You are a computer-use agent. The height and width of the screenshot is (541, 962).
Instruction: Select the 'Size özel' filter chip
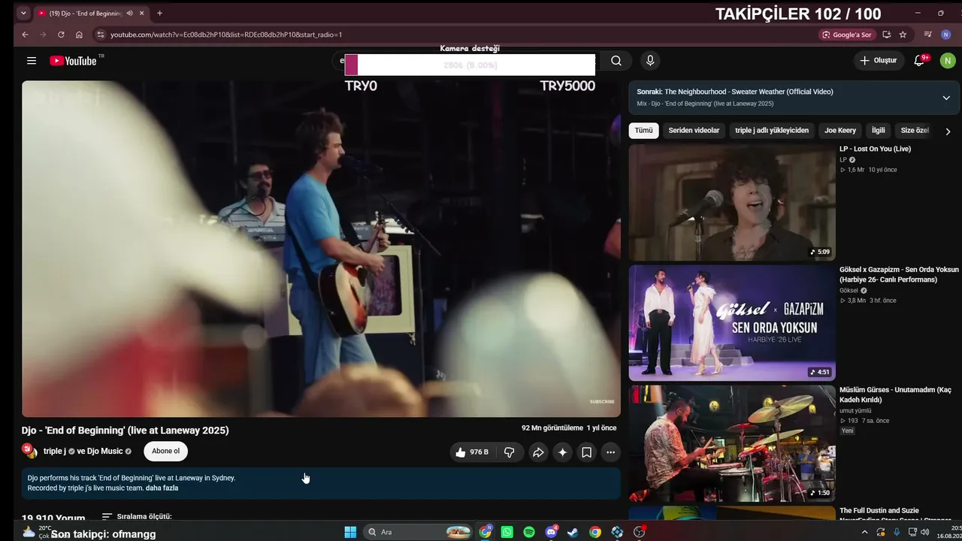click(x=915, y=131)
